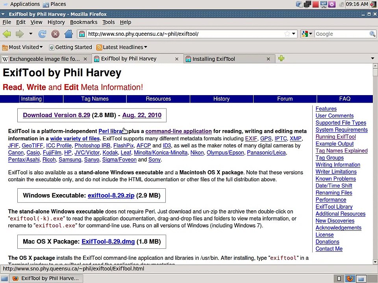The image size is (378, 283).
Task: Click the clock showing 09:16 AM
Action: [357, 4]
